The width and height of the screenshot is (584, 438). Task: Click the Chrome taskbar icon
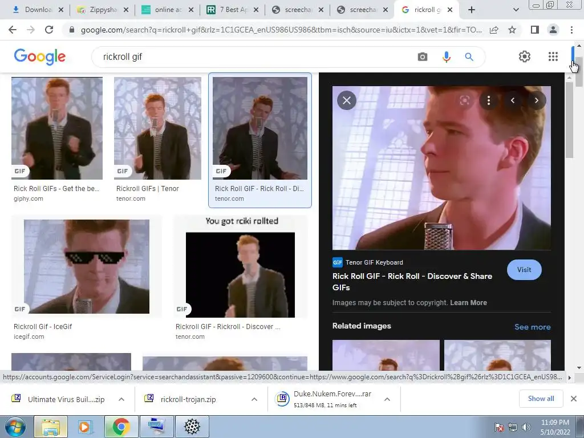[x=121, y=427]
